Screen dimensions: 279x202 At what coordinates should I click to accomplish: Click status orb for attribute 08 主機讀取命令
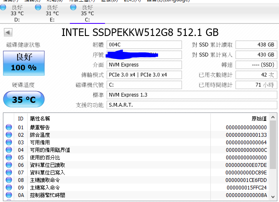[x=9, y=180]
